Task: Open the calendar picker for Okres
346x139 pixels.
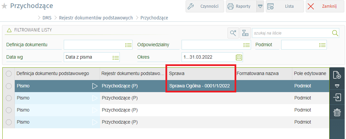Action: click(239, 57)
